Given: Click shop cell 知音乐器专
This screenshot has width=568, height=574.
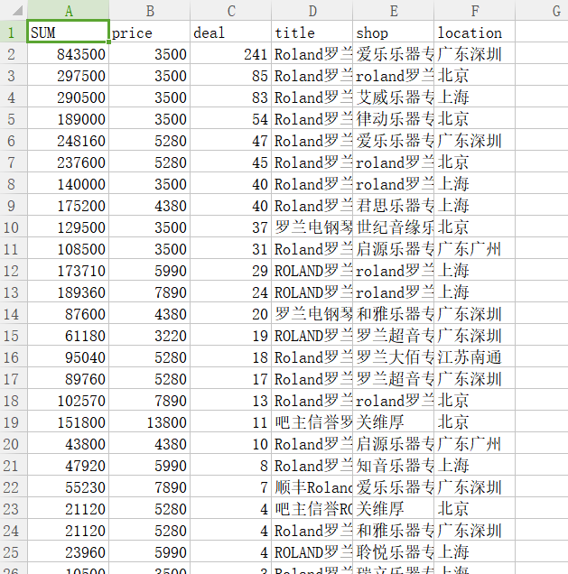Looking at the screenshot, I should click(394, 466).
